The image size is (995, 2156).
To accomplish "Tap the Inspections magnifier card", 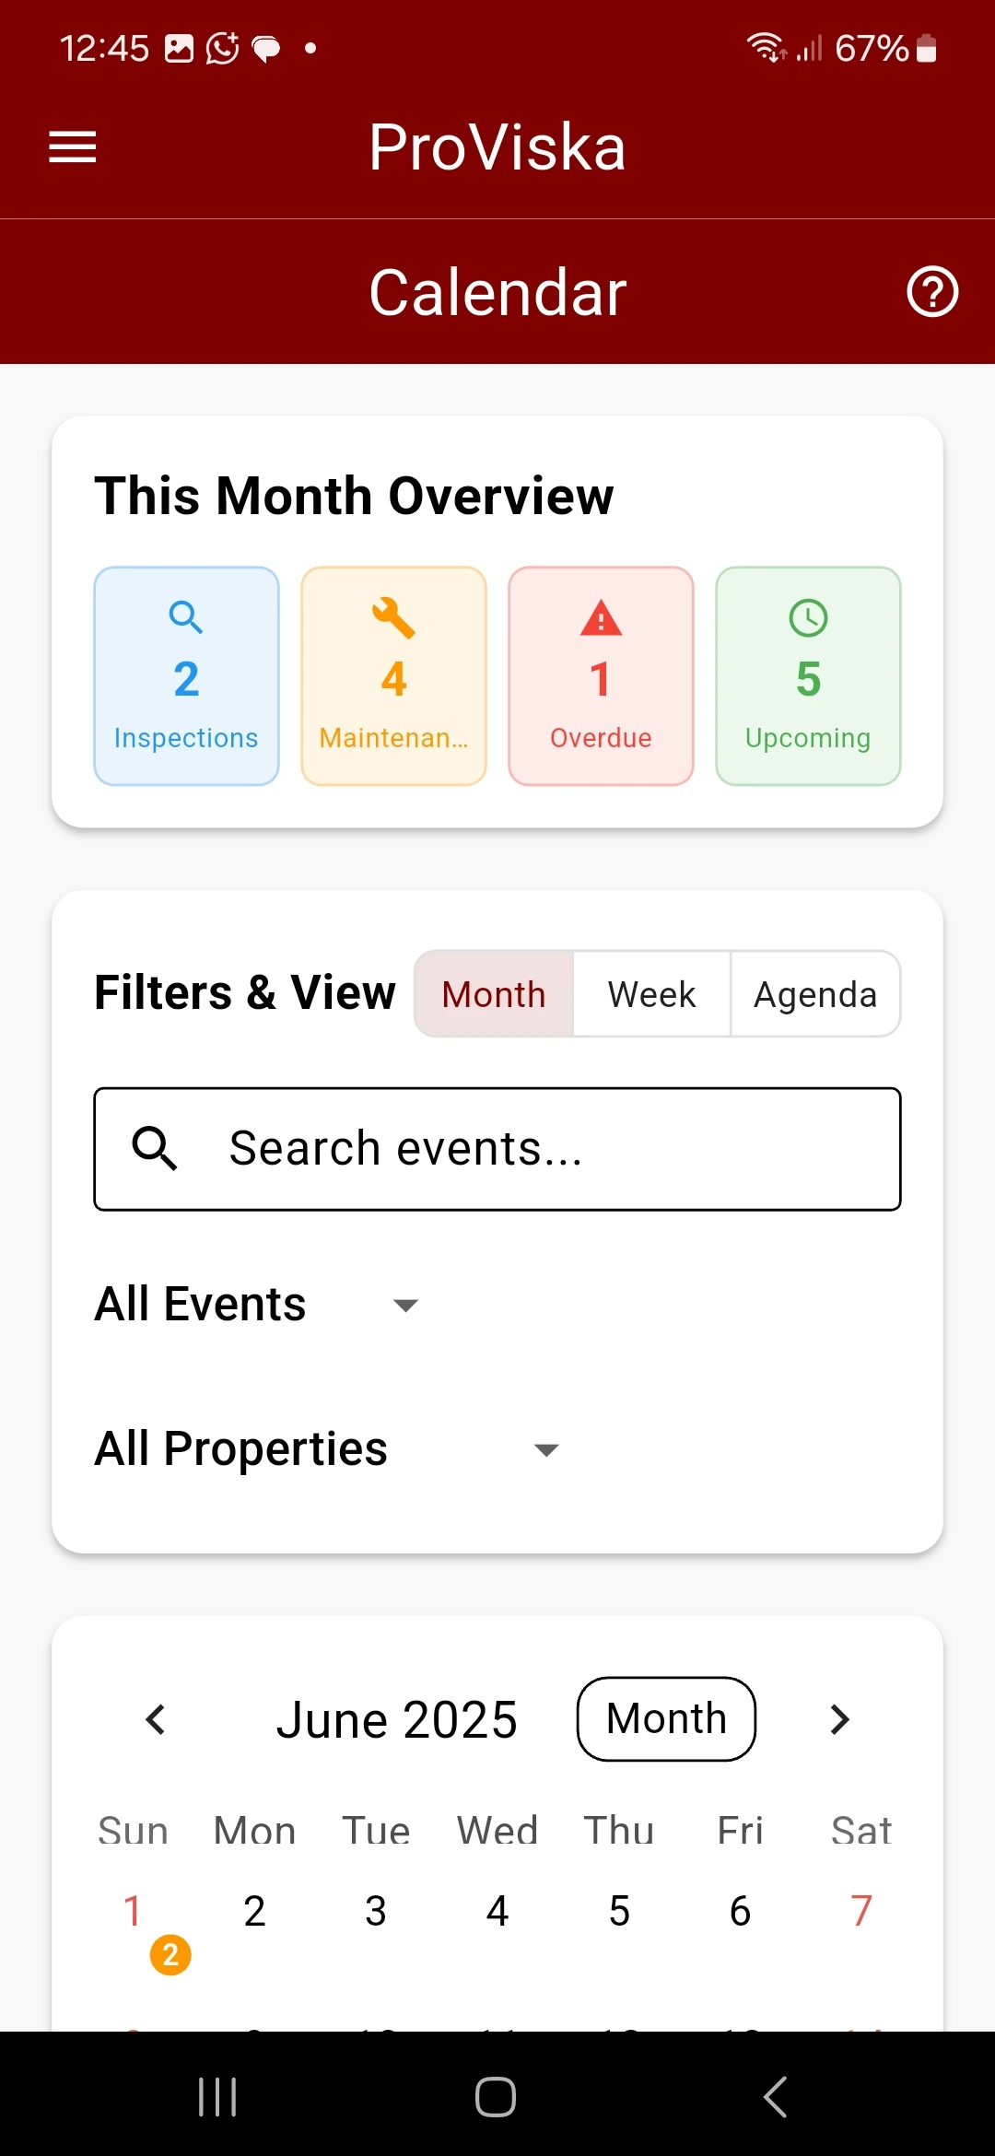I will point(186,676).
